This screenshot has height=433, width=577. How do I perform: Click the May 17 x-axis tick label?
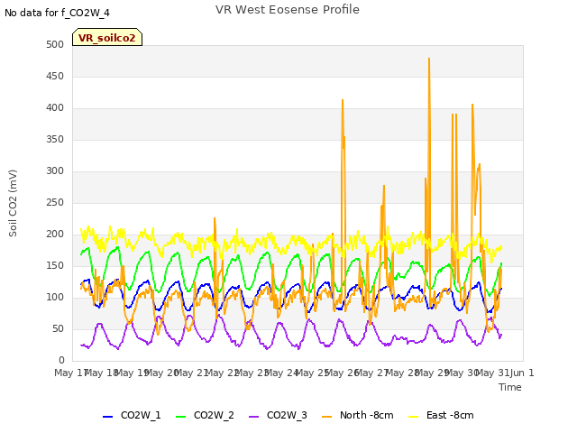[70, 373]
